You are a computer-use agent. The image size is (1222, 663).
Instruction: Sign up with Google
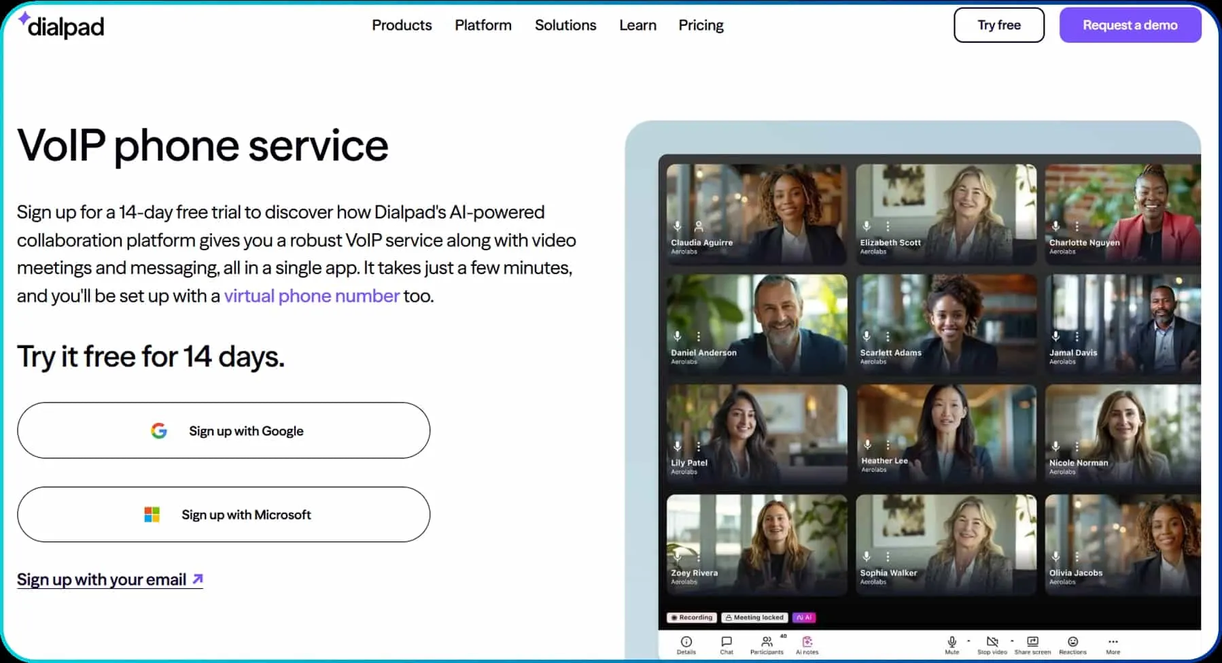click(224, 430)
